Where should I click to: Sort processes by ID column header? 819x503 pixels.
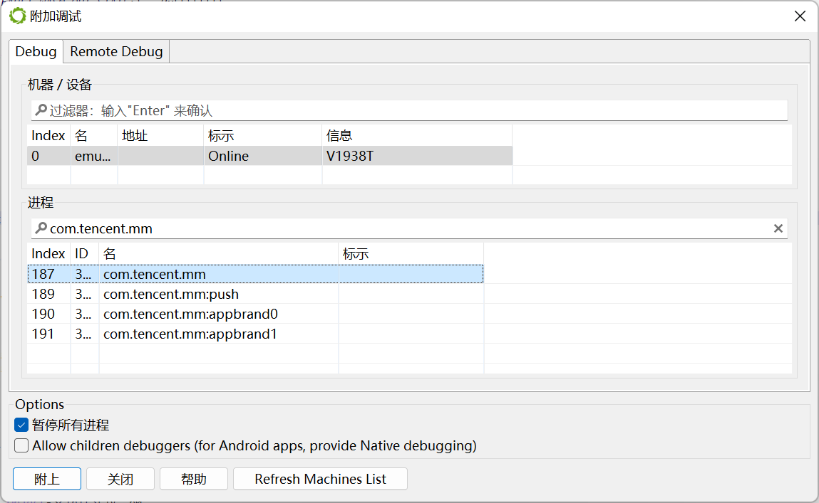85,253
